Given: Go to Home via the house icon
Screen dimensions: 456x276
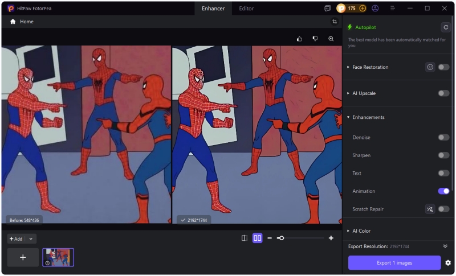Looking at the screenshot, I should (x=13, y=22).
